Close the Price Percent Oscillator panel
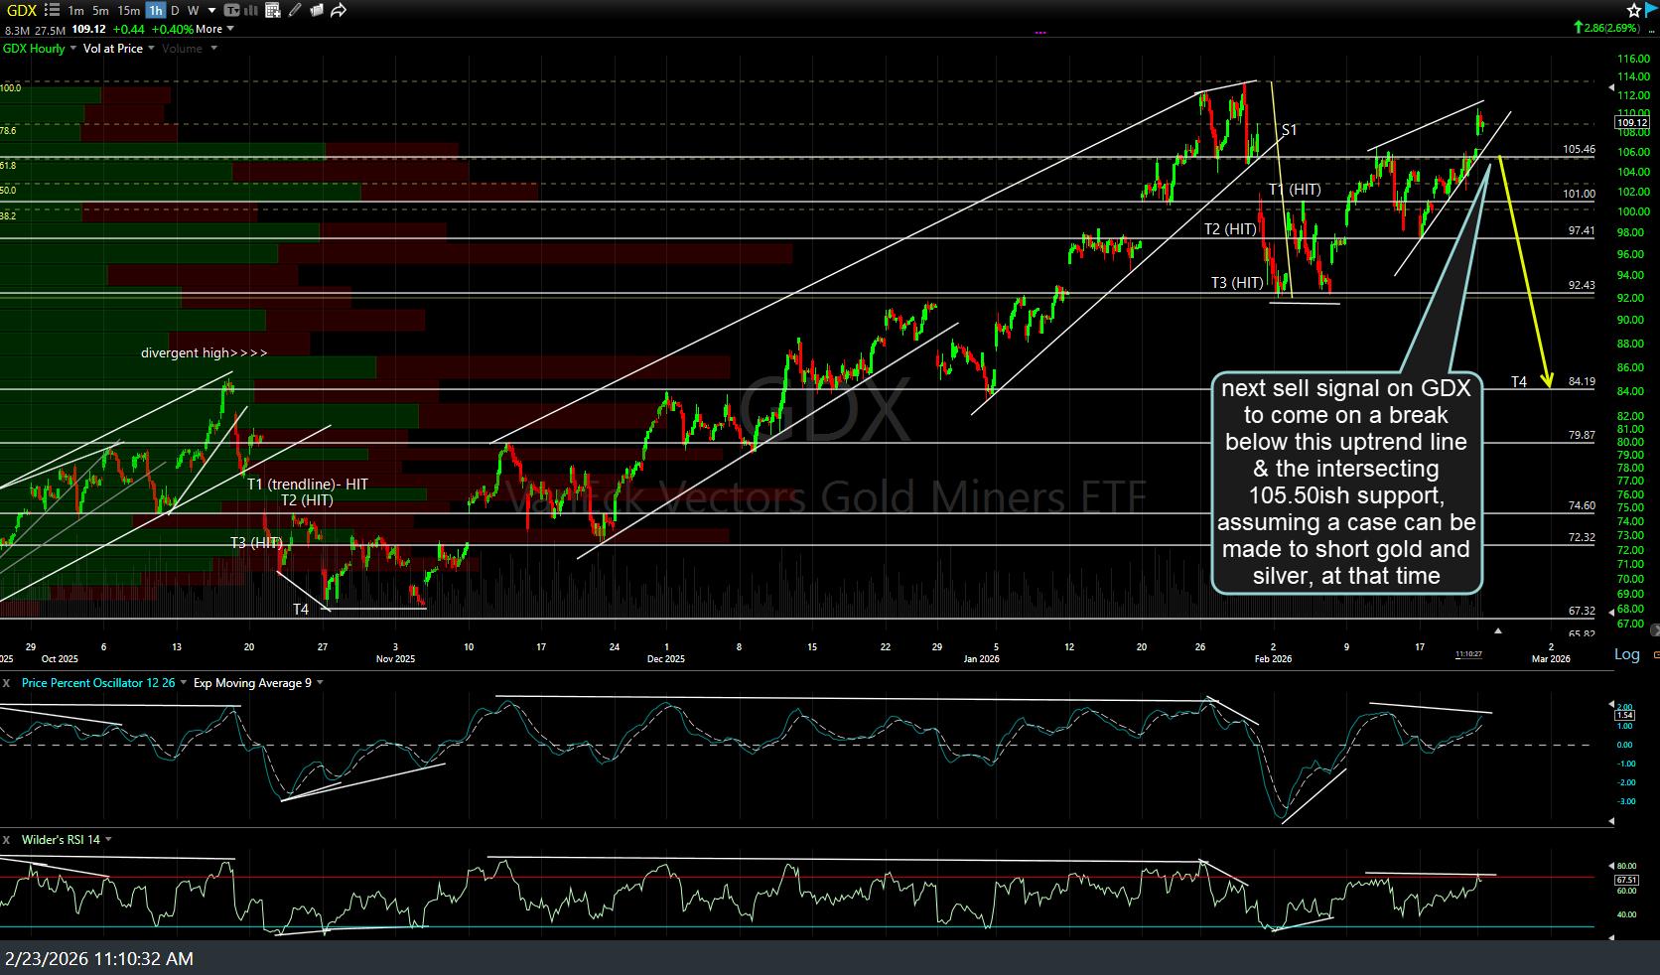This screenshot has width=1660, height=975. pos(6,683)
